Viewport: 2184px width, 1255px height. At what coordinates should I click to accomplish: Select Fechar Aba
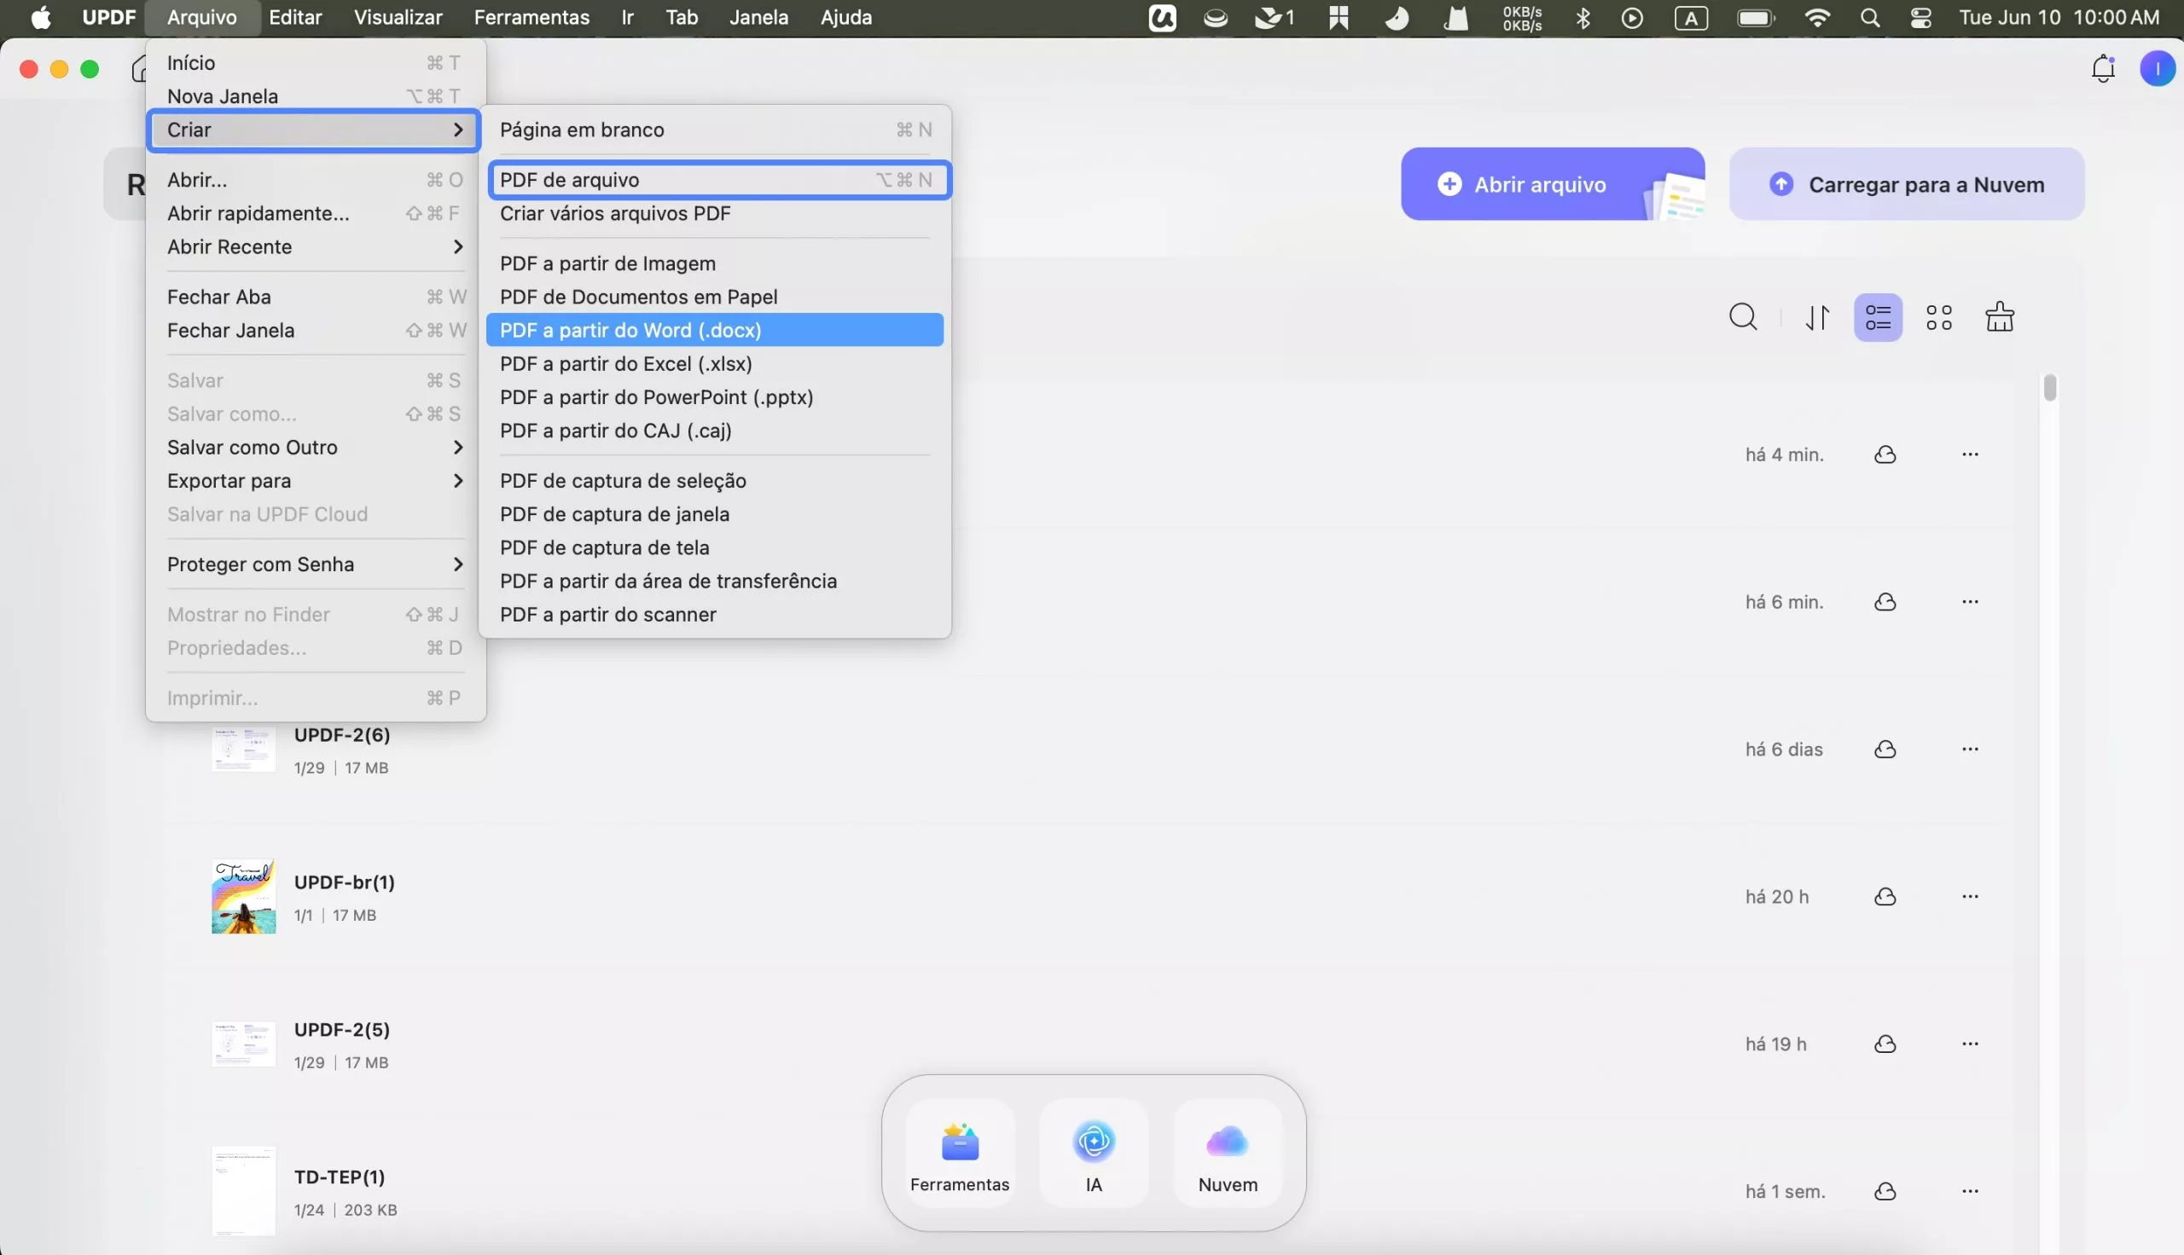point(314,298)
